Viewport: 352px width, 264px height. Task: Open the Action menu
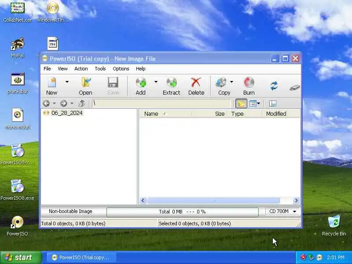tap(81, 69)
